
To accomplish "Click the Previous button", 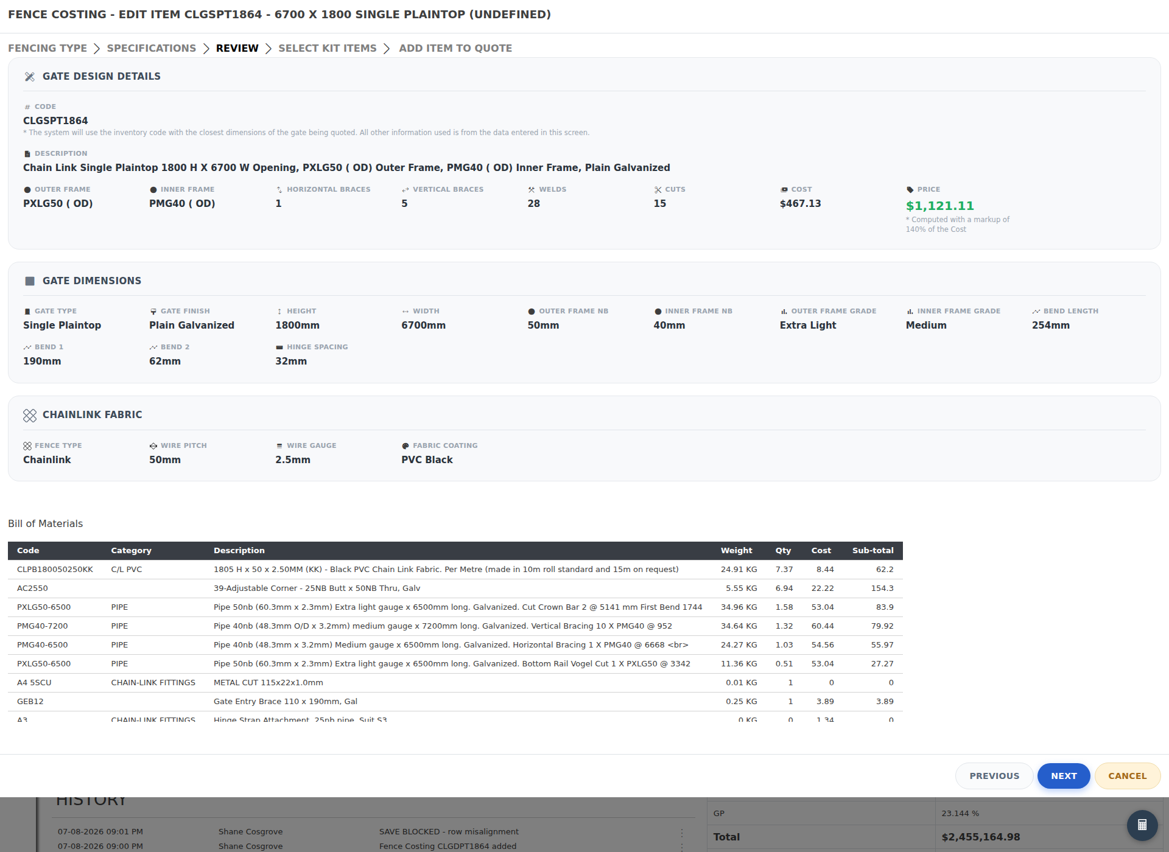I will click(994, 776).
